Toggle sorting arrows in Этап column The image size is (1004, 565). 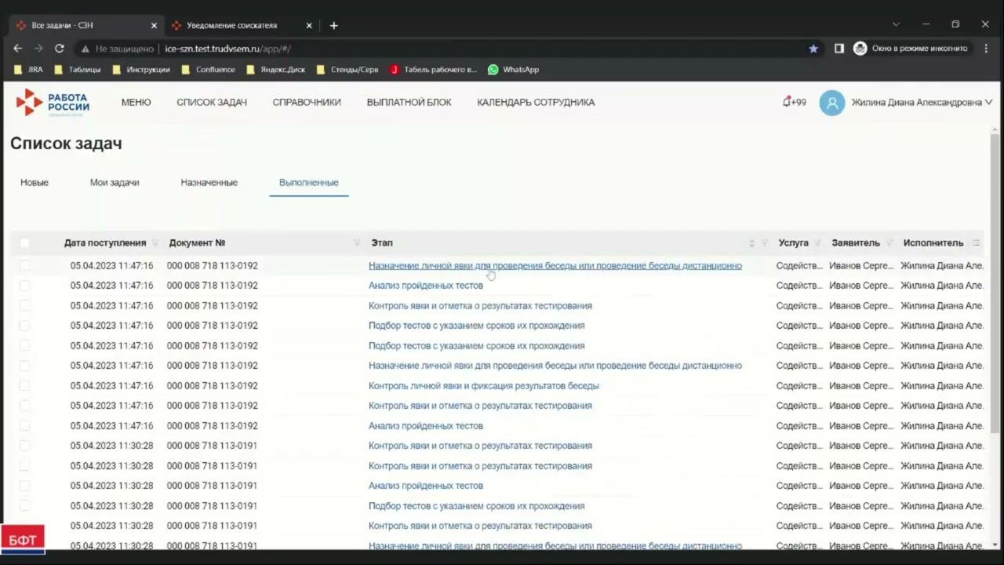tap(751, 243)
